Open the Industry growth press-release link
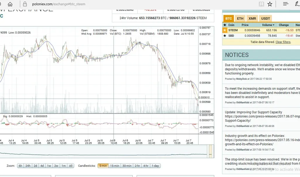Screen dimensions: 300x177 [262, 142]
